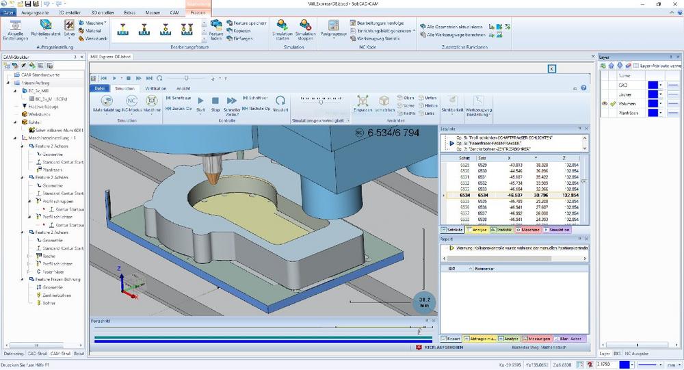The height and width of the screenshot is (370, 684).
Task: Open color dropdown arrow for Plantflaon layer
Action: tap(661, 113)
